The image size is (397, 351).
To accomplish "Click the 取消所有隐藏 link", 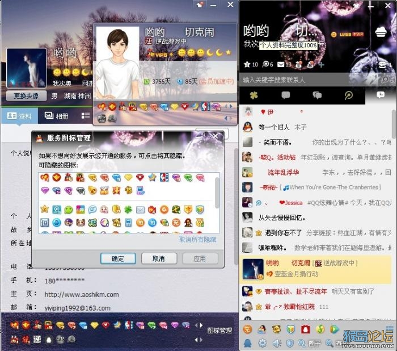I will 197,240.
